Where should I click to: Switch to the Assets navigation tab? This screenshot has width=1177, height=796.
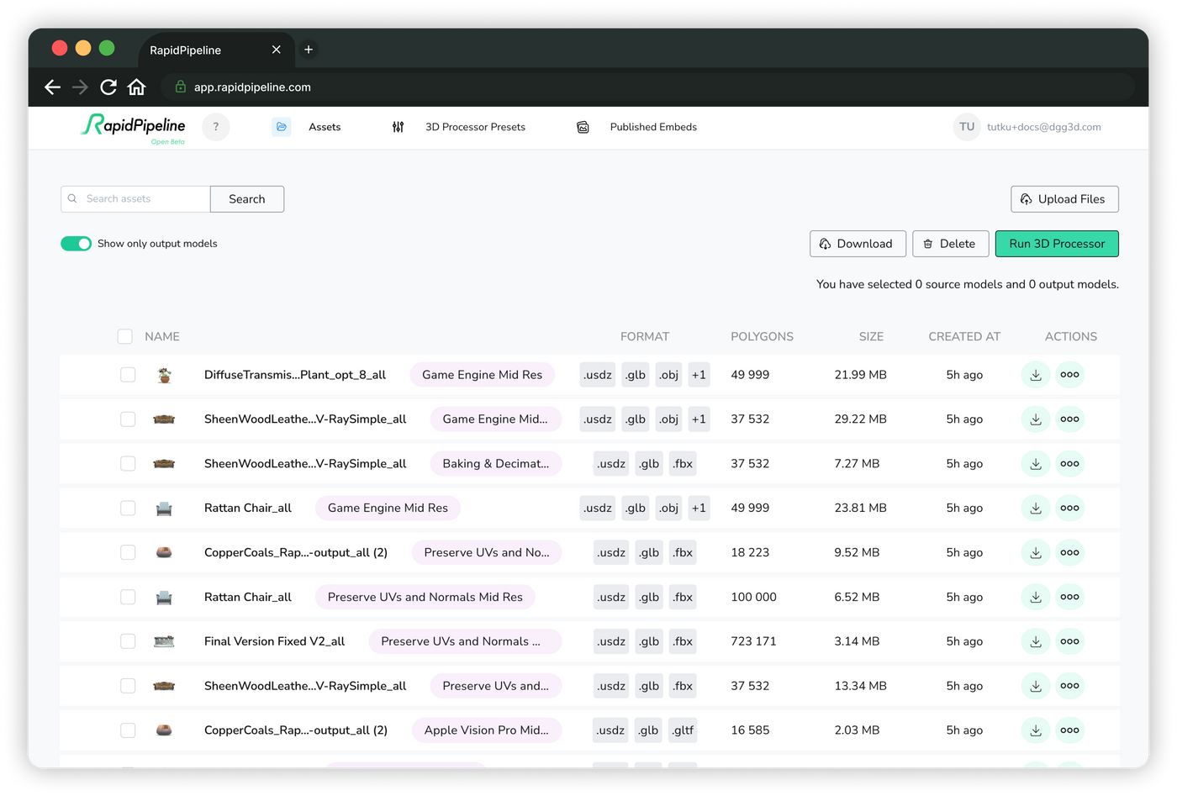click(x=325, y=126)
